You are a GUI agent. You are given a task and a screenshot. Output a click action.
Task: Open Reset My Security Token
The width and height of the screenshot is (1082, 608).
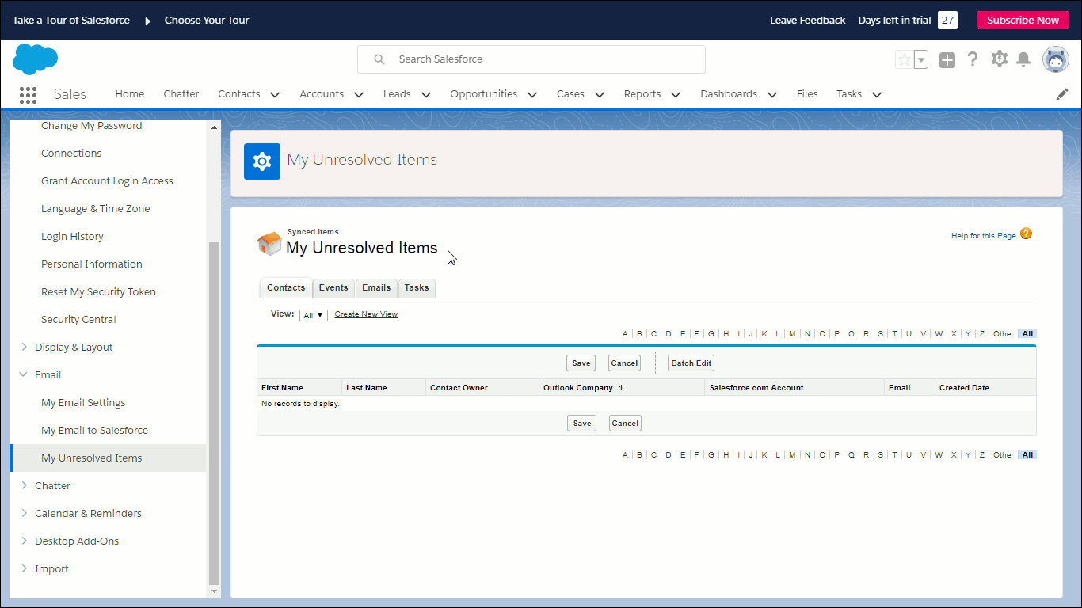(98, 292)
